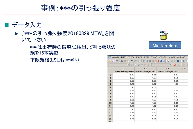Screen dimensions: 193x129
Task: Select row header 8
Action: coord(110,97)
